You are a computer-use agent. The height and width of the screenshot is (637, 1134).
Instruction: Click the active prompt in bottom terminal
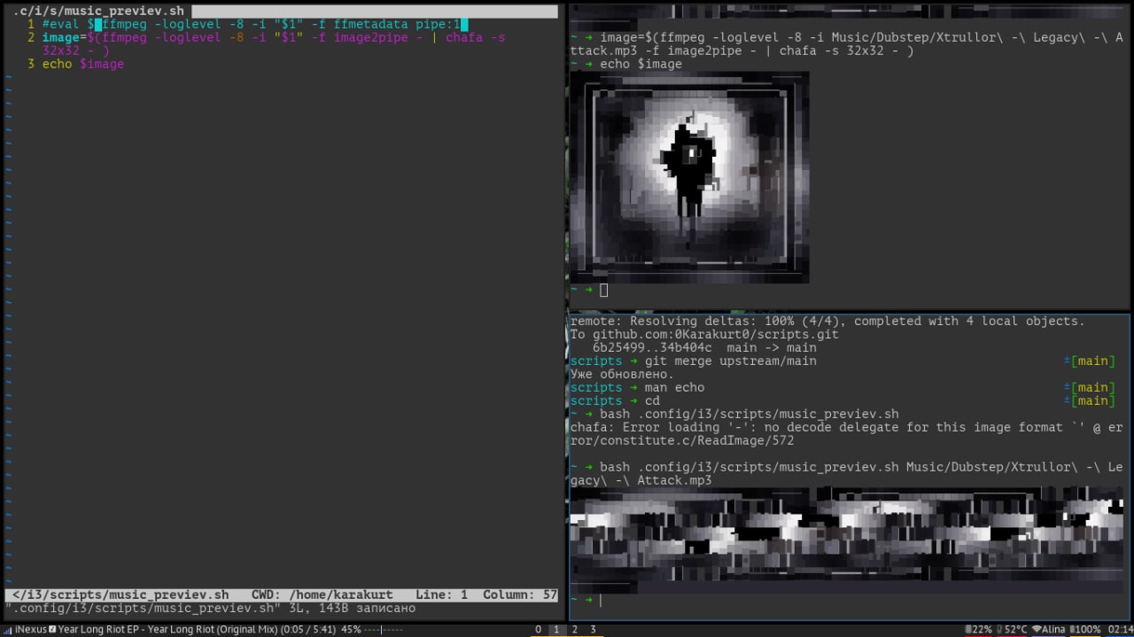586,601
